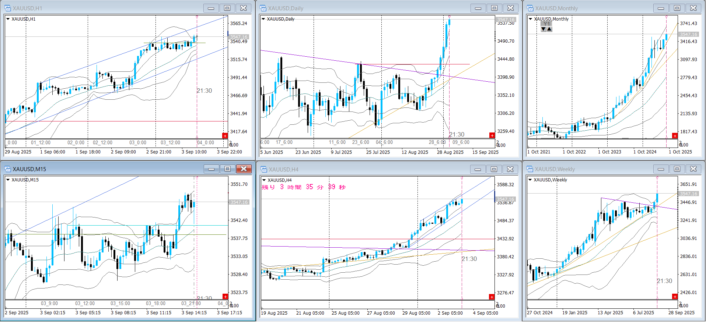Maximize the XAUUSD,Daily chart window

pyautogui.click(x=494, y=8)
